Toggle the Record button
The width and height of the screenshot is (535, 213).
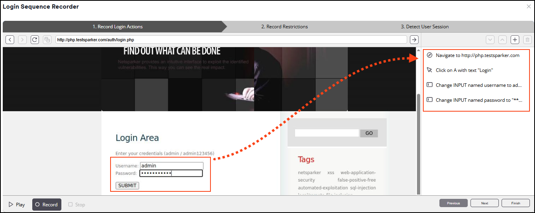[46, 204]
